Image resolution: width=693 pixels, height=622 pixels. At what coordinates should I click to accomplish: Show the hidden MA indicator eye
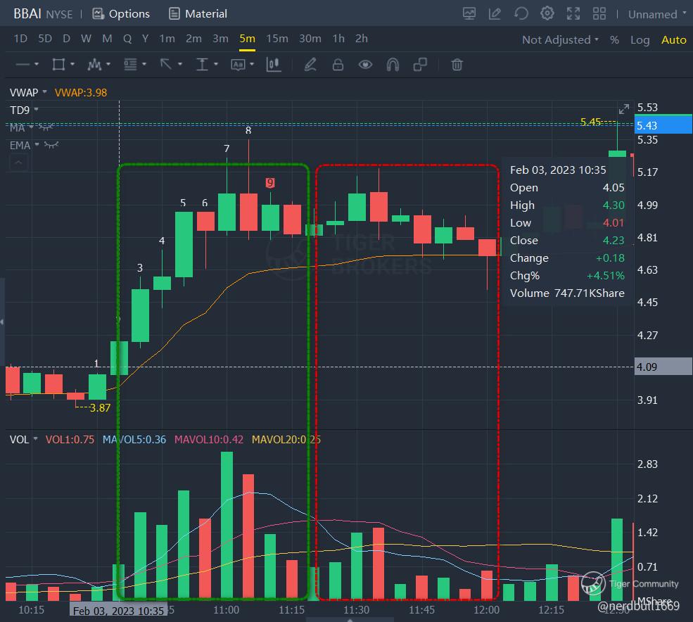click(46, 127)
